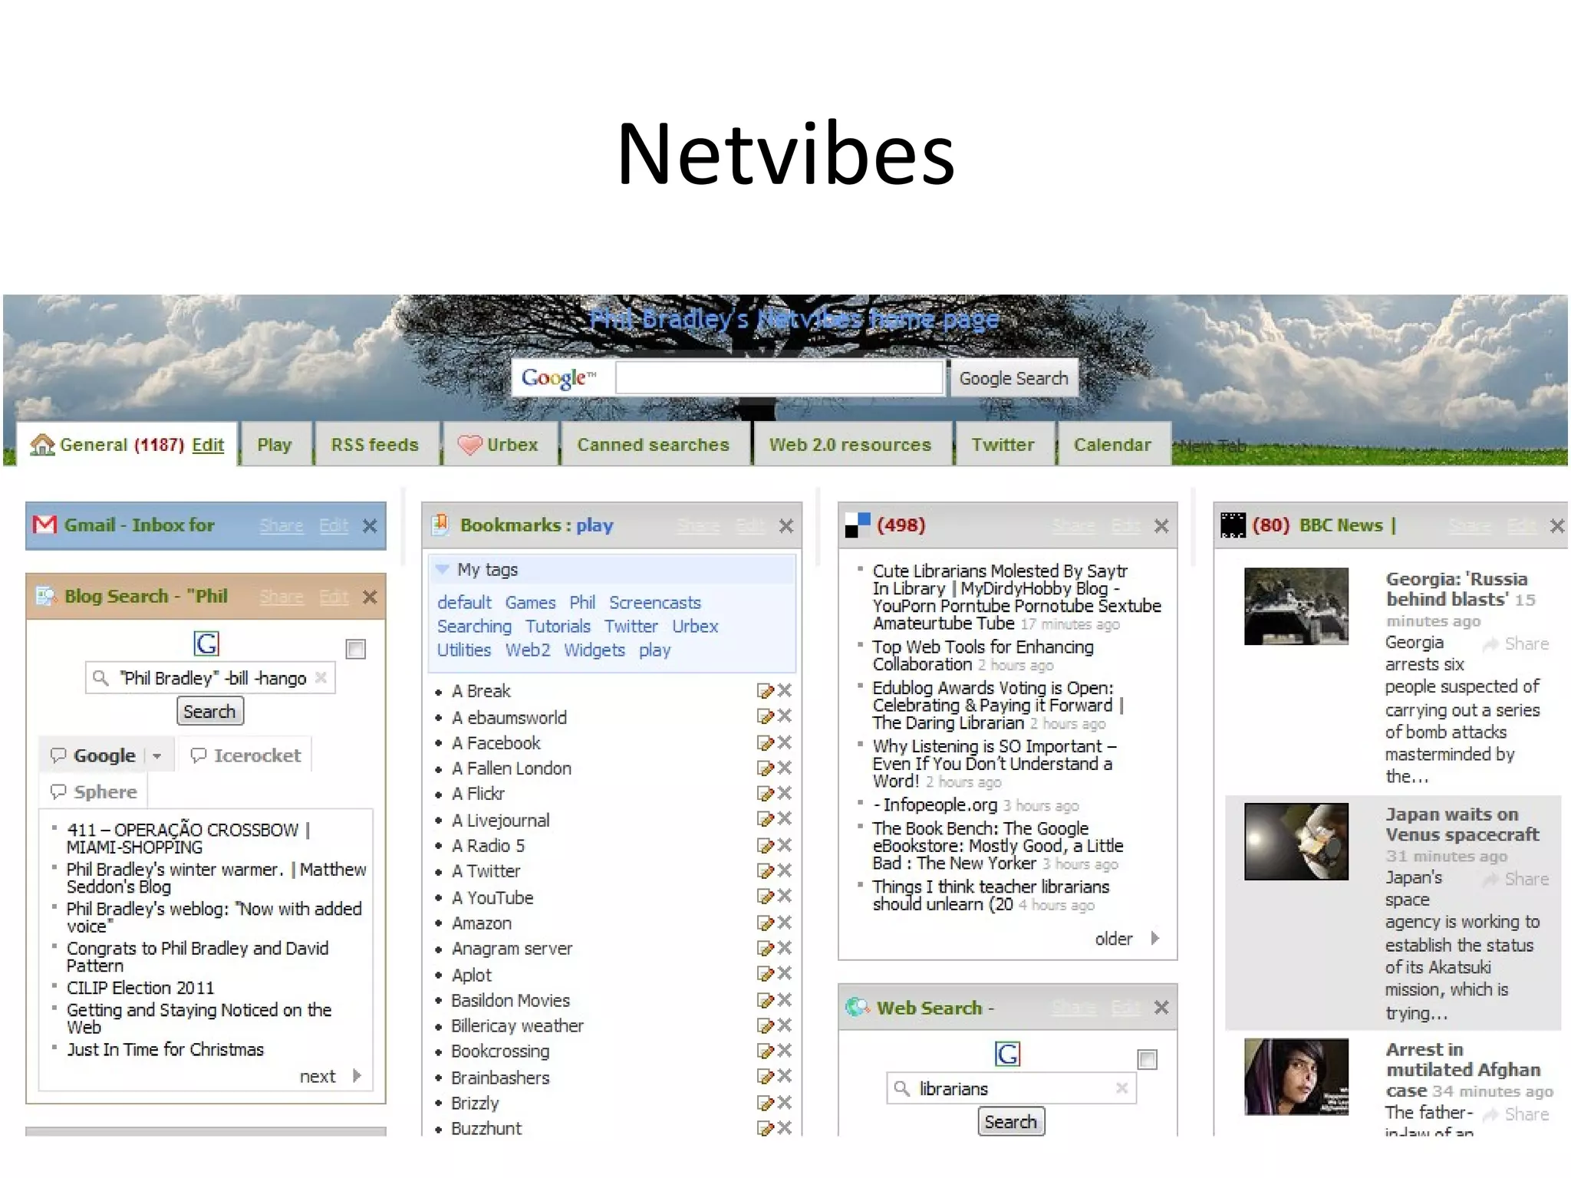Delete the A Break bookmark

point(784,691)
